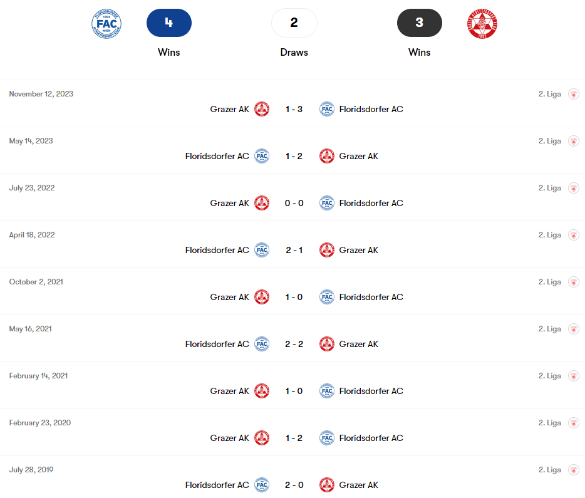The width and height of the screenshot is (585, 498).
Task: Click the large Floridsdorfer AC crest at top
Action: [106, 24]
